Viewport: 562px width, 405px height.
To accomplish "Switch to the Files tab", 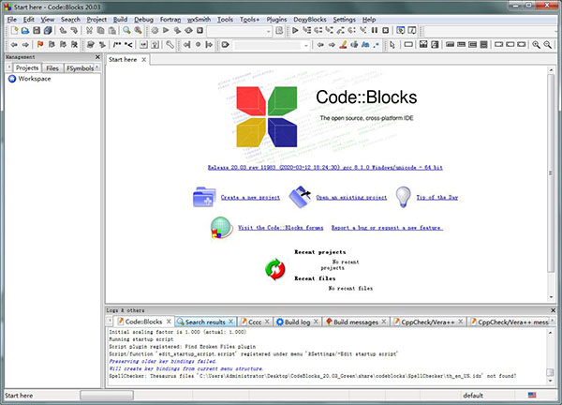I will 52,67.
